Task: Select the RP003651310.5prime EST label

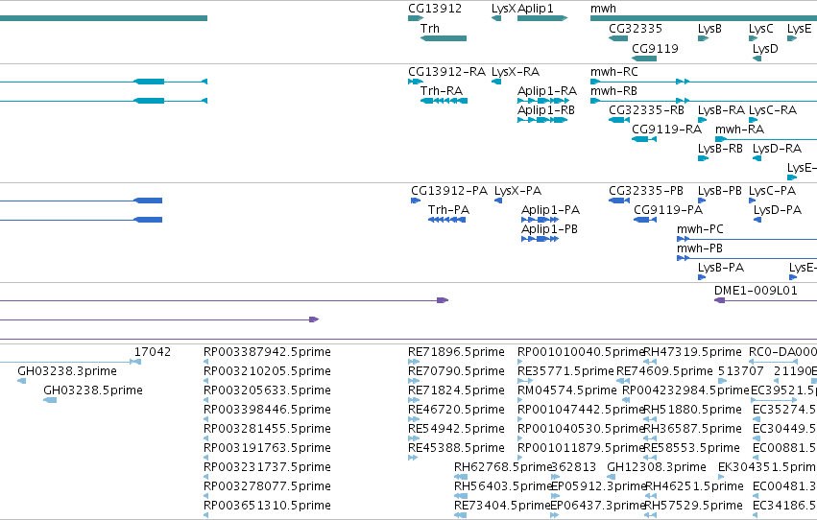Action: click(x=267, y=507)
